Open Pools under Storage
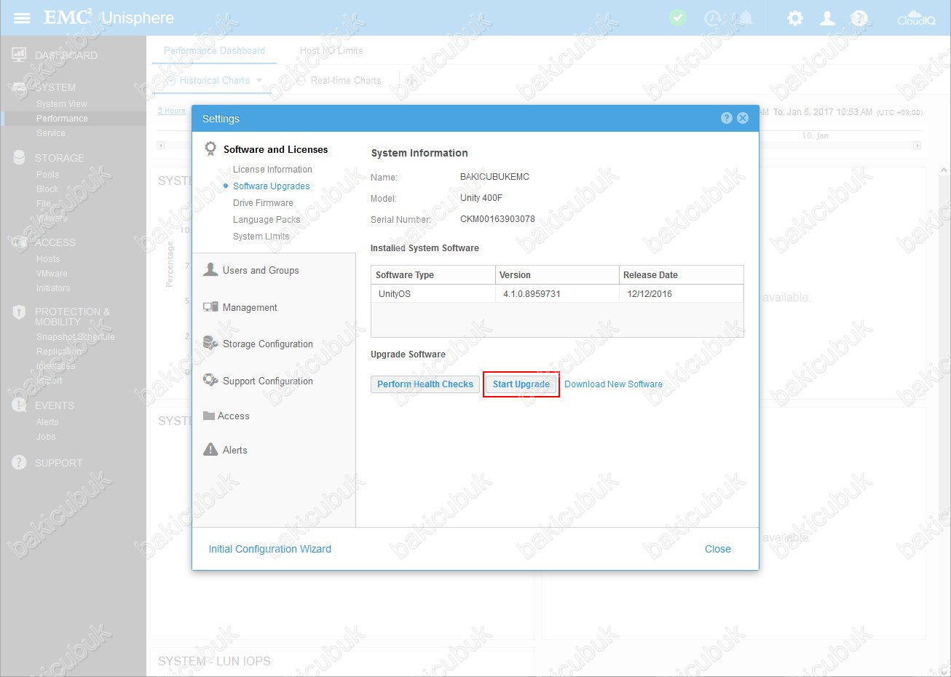This screenshot has width=951, height=677. pos(48,175)
